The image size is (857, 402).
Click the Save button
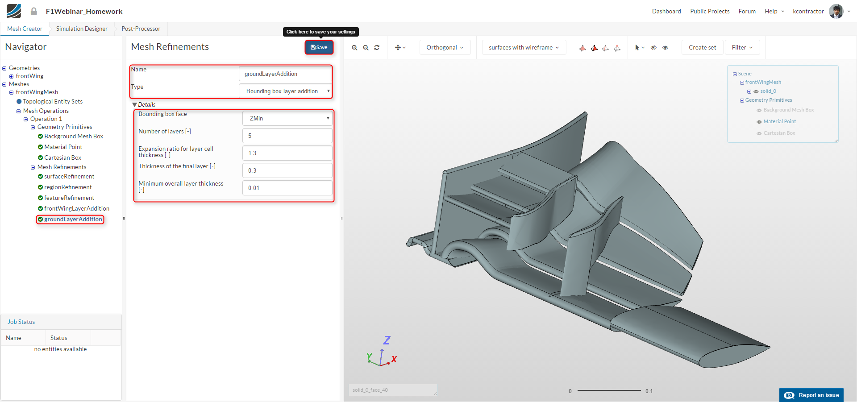319,47
